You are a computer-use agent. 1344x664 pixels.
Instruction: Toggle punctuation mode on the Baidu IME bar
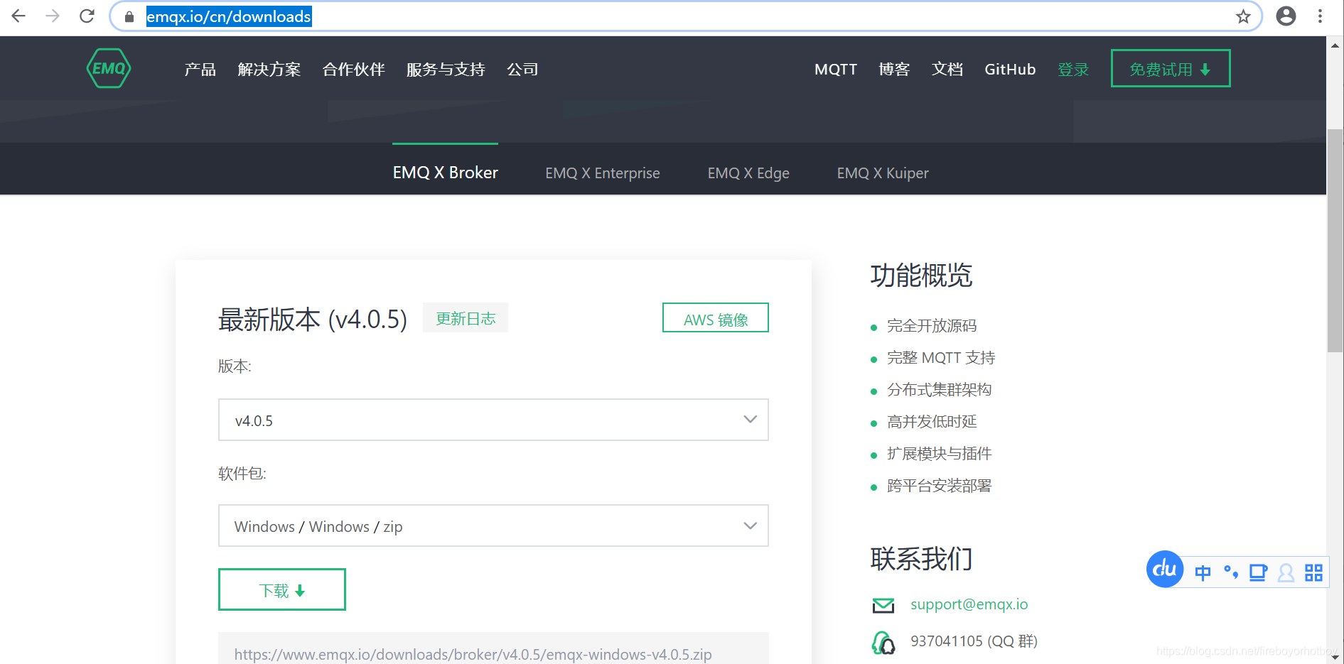(1230, 572)
